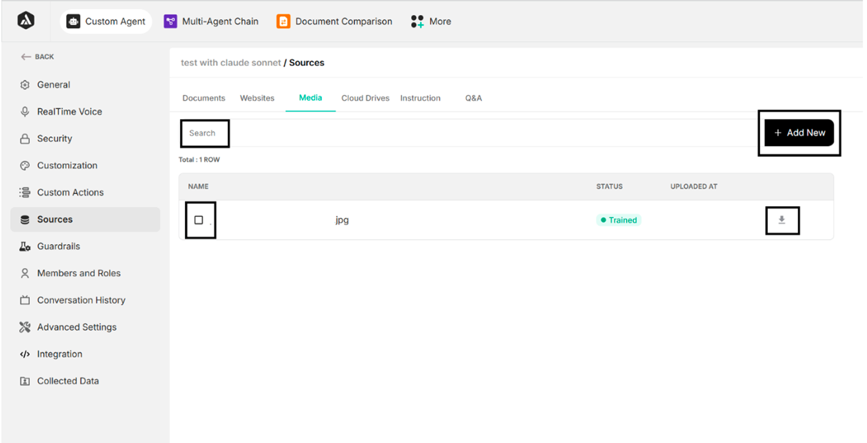Viewport: 867px width, 443px height.
Task: Open the Multi-Agent Chain purple icon
Action: tap(170, 21)
